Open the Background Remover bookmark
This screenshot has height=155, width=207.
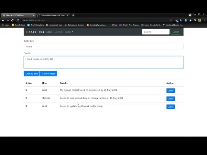74,25
